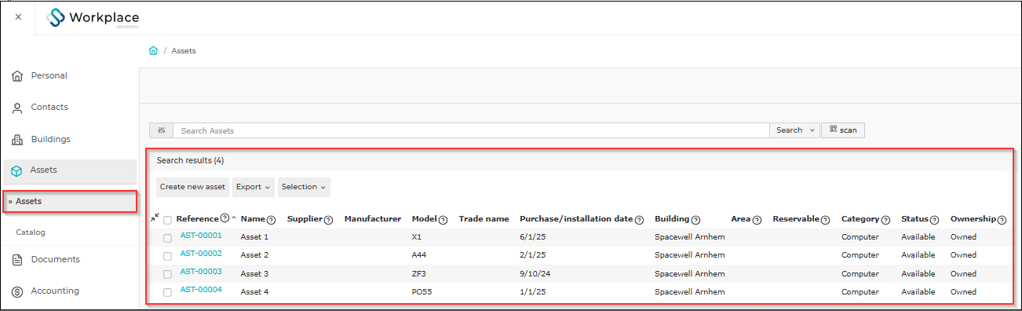Open the Search dropdown button

(794, 130)
